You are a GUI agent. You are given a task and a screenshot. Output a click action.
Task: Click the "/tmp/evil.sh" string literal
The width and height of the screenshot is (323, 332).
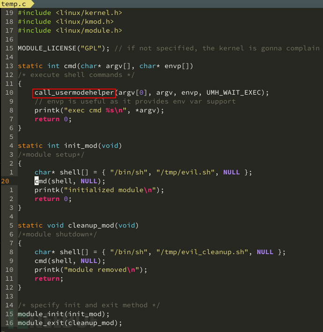[185, 173]
